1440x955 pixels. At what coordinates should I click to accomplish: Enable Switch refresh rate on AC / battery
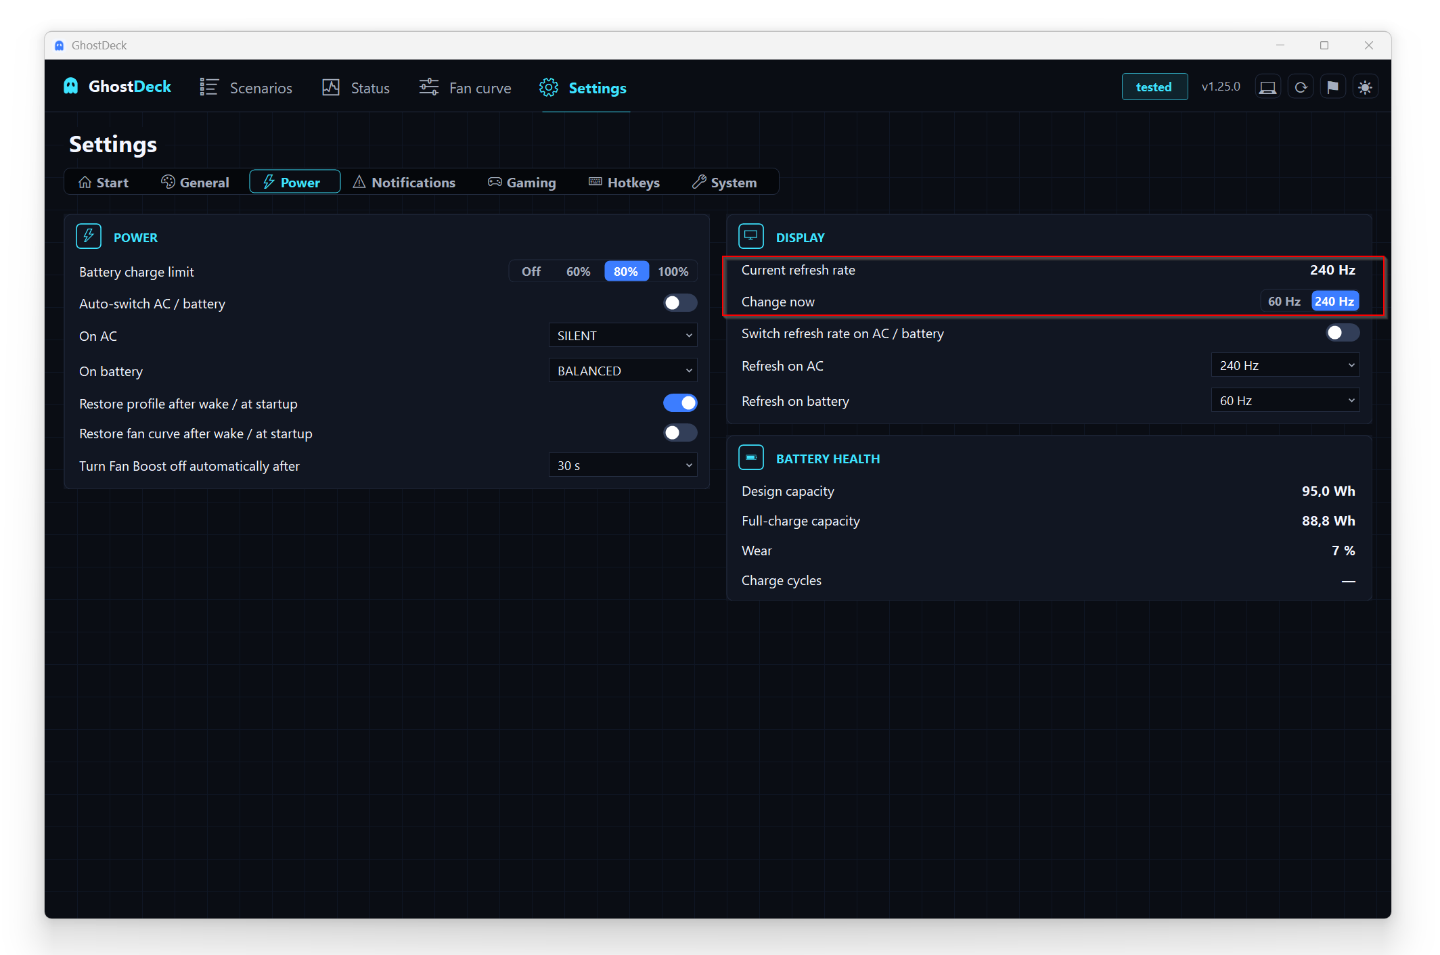[1343, 333]
